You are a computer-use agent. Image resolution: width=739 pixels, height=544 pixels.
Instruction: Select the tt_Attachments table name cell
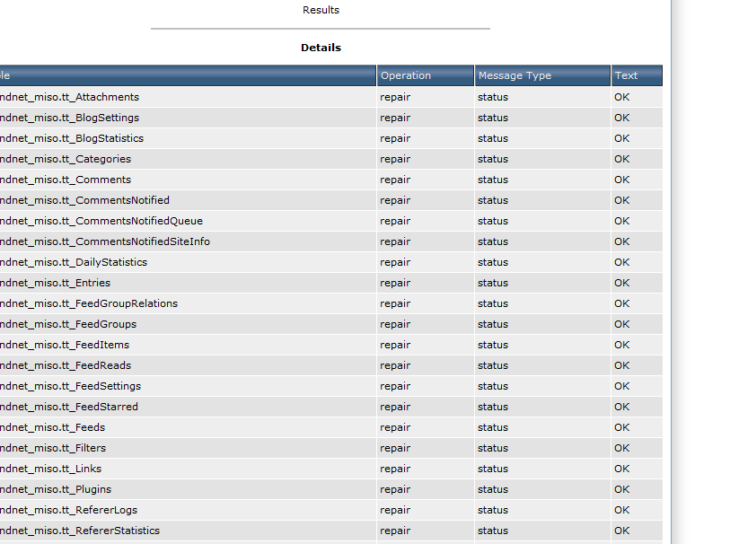[188, 97]
